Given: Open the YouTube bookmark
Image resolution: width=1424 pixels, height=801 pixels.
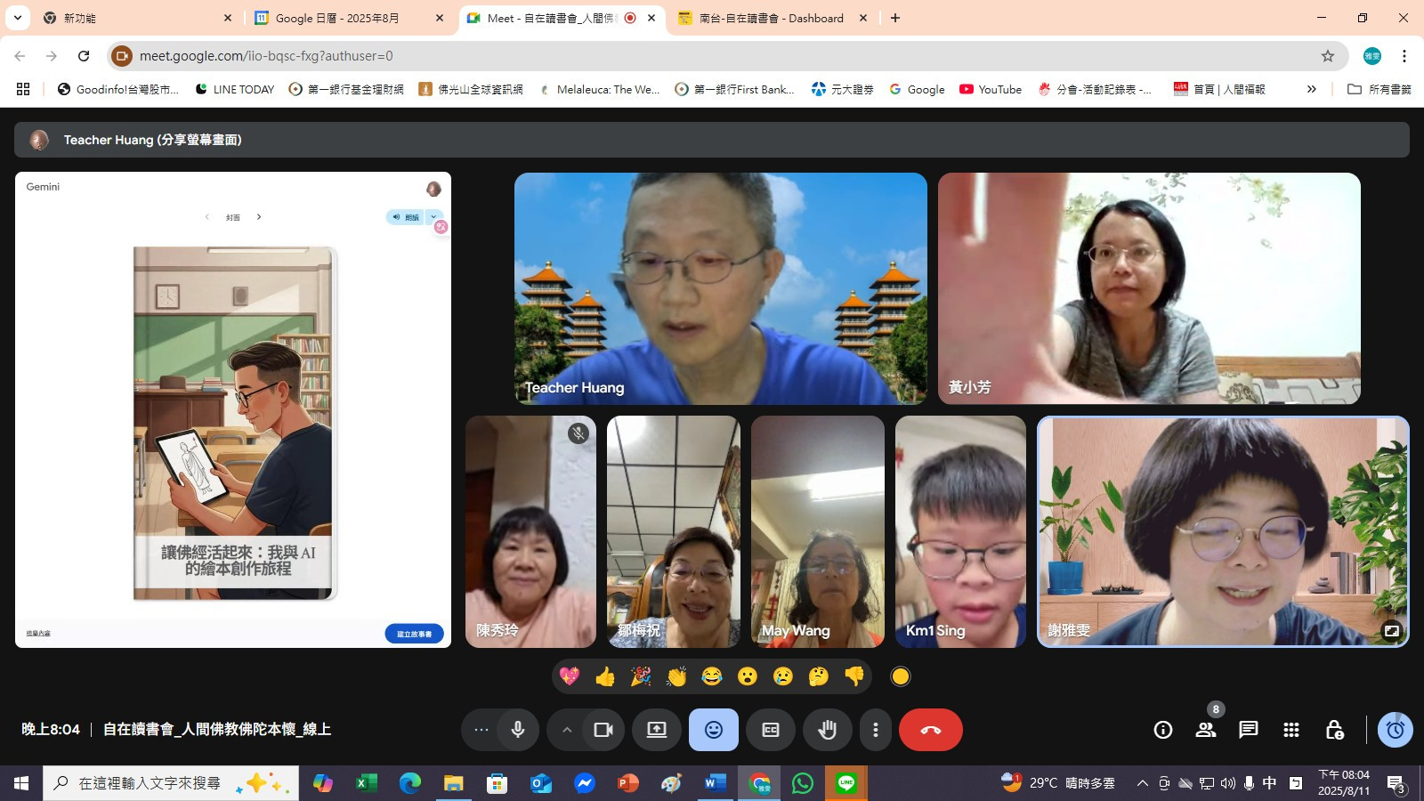Looking at the screenshot, I should [x=991, y=89].
